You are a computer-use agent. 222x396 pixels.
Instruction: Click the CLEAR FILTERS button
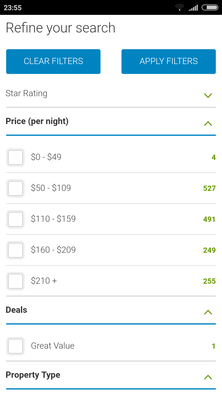[53, 62]
